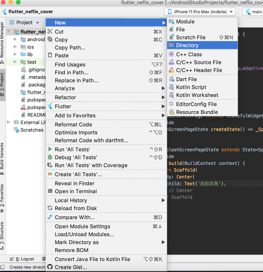Image resolution: width=263 pixels, height=272 pixels.
Task: Click the Copy icon in context menu
Action: tap(50, 39)
